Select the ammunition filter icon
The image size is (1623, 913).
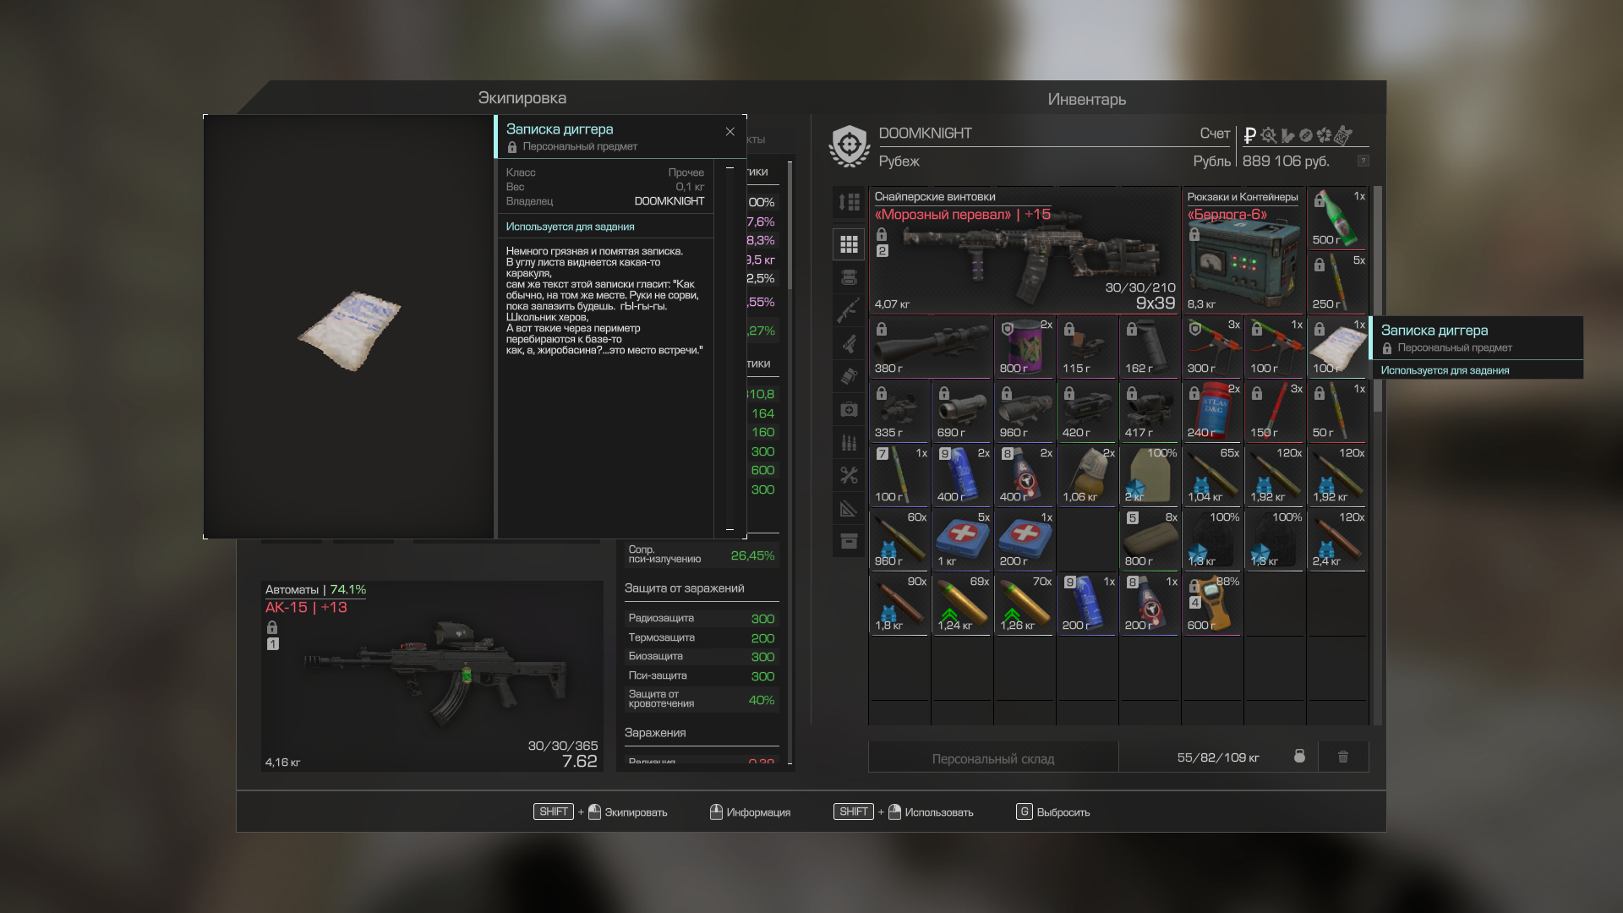pyautogui.click(x=849, y=442)
